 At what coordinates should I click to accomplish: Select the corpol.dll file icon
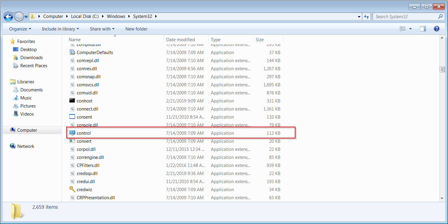tap(72, 149)
